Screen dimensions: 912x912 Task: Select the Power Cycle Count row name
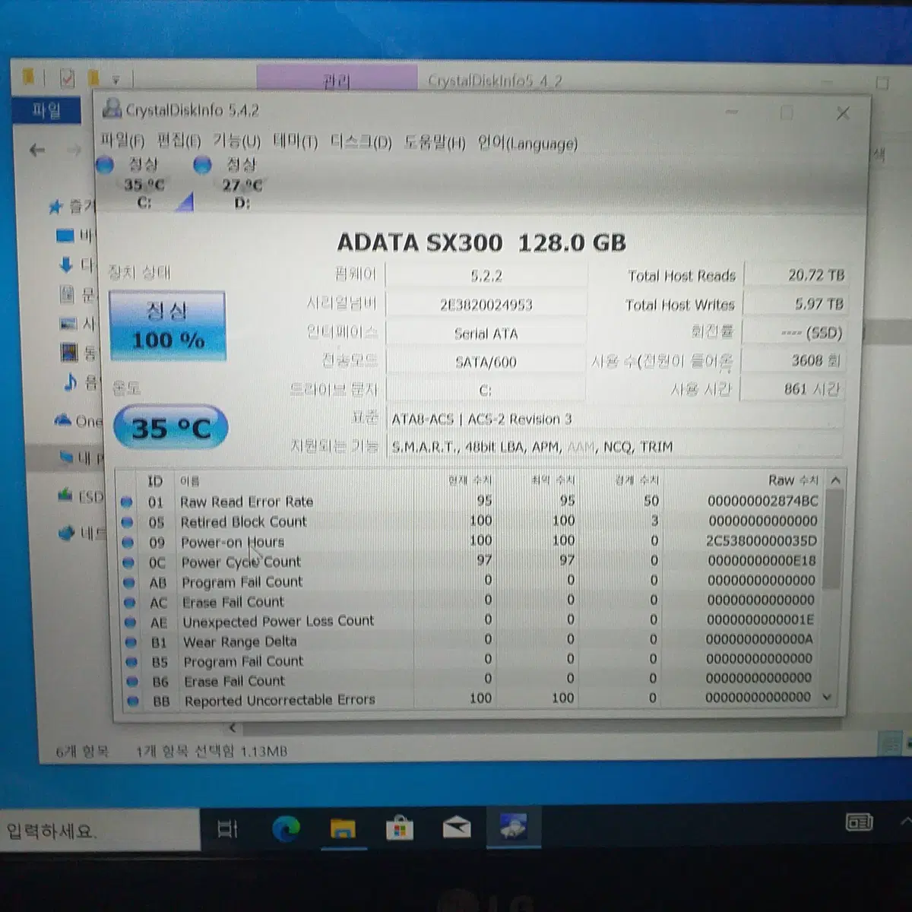(x=241, y=562)
